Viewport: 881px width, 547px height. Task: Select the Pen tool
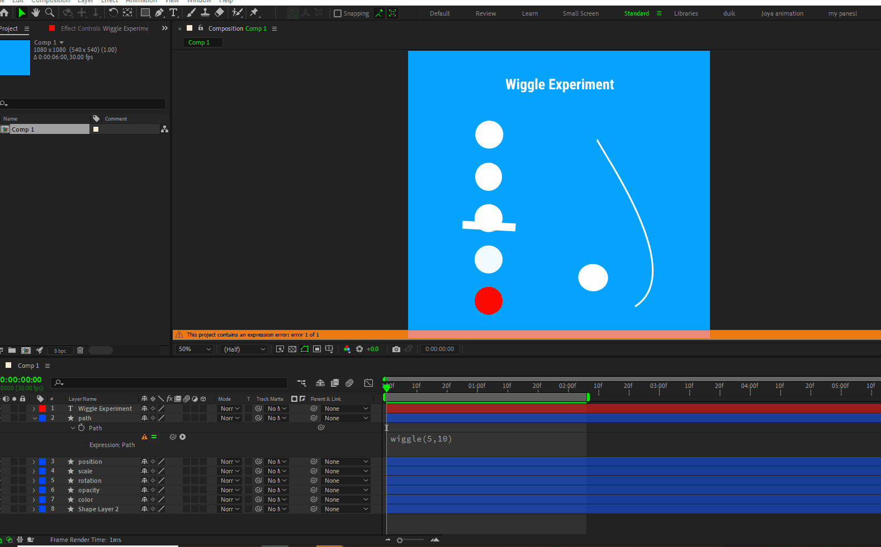160,13
